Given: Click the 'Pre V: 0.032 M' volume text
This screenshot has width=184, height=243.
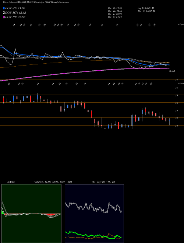Looking at the screenshot, I should pos(146,11).
